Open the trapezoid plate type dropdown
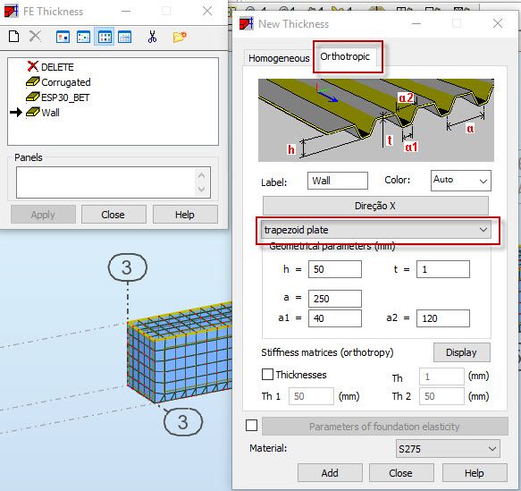 376,230
